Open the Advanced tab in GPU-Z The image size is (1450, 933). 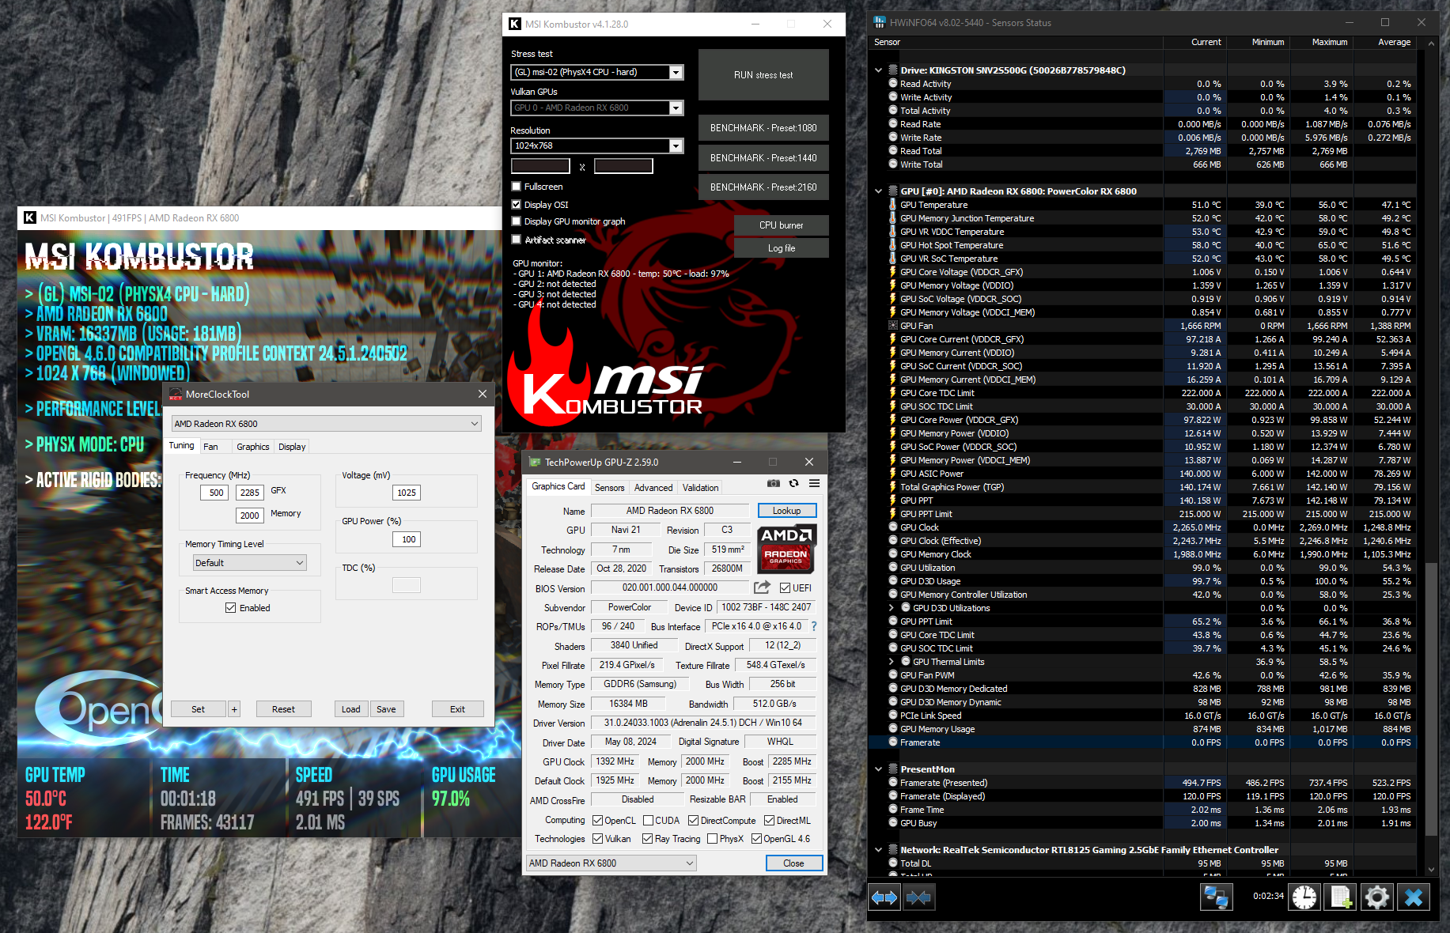pos(653,488)
